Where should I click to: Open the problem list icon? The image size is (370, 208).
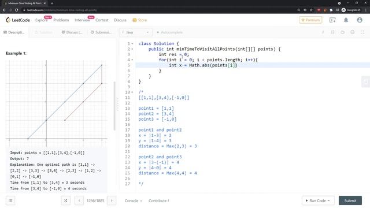coord(10,200)
